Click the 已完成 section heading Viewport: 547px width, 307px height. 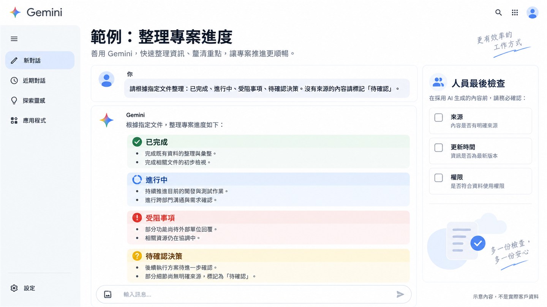[157, 142]
